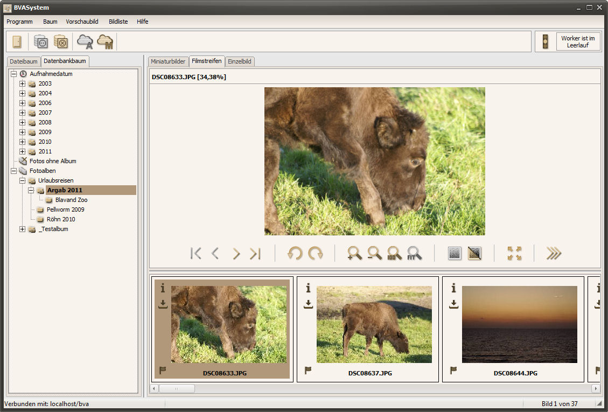Switch to the Einzelbild tab

(x=240, y=61)
